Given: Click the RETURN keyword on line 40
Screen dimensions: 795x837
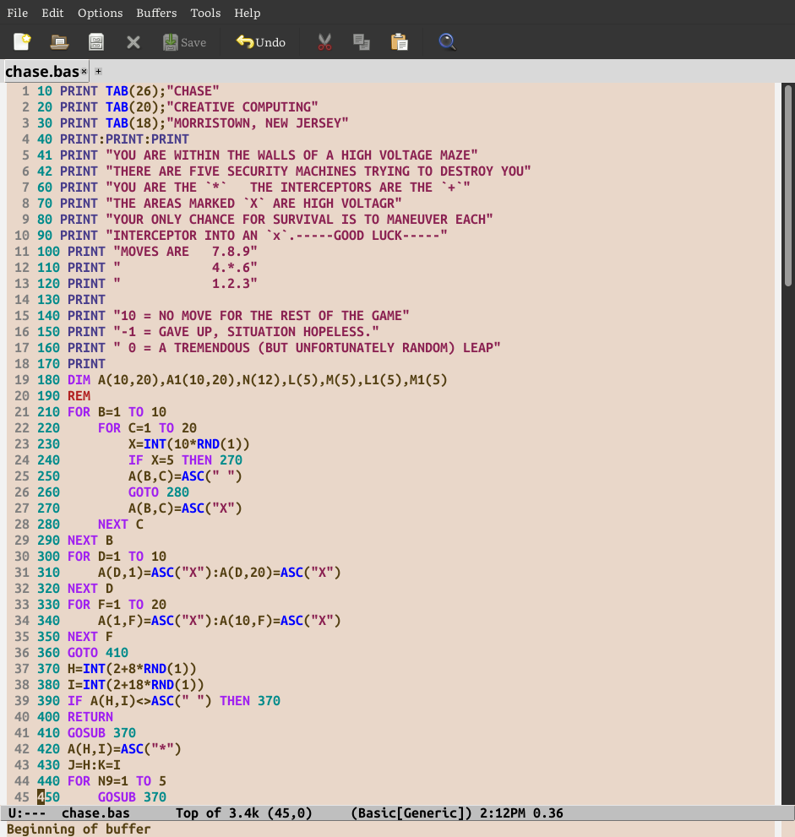Looking at the screenshot, I should [x=90, y=717].
